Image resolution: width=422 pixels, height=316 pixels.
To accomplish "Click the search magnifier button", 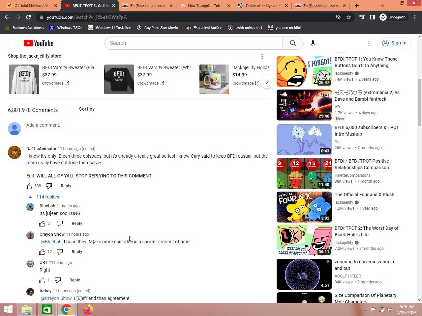I will (x=293, y=43).
